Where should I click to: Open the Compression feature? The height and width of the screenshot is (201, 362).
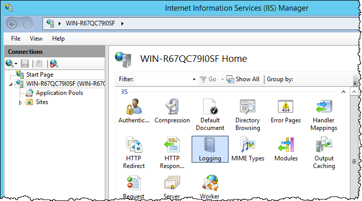pos(172,111)
